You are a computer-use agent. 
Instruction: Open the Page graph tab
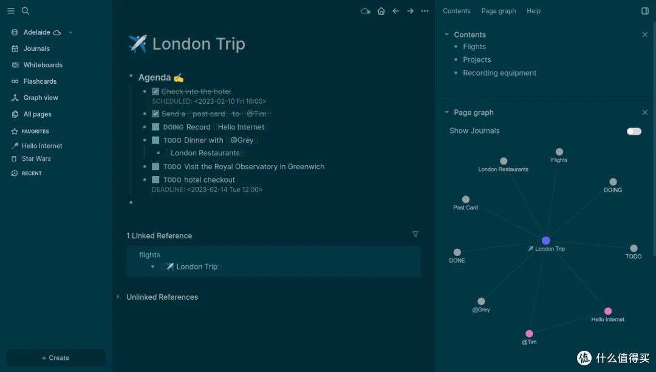click(499, 11)
